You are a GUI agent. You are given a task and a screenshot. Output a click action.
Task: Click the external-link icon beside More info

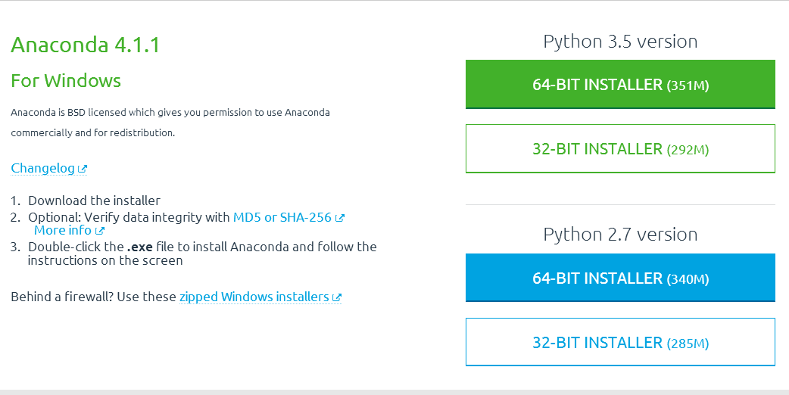(x=100, y=231)
